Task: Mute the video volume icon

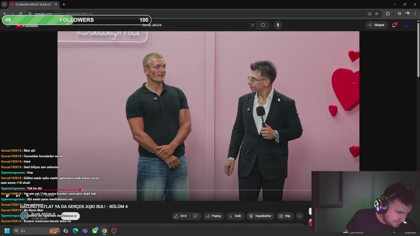Action: point(28,196)
